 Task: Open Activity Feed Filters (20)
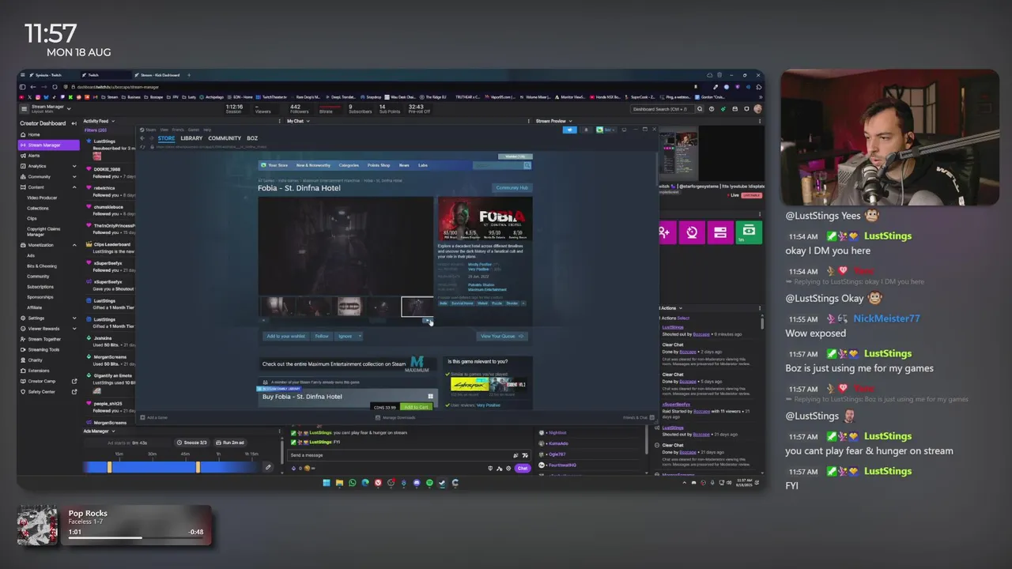pos(96,130)
